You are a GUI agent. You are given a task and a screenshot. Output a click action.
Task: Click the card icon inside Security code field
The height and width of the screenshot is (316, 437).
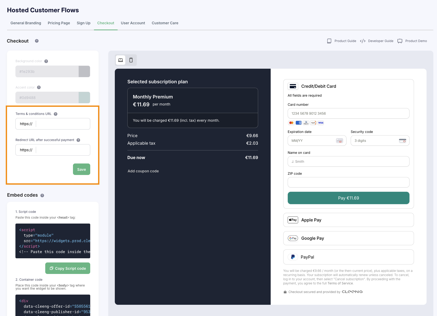click(402, 141)
